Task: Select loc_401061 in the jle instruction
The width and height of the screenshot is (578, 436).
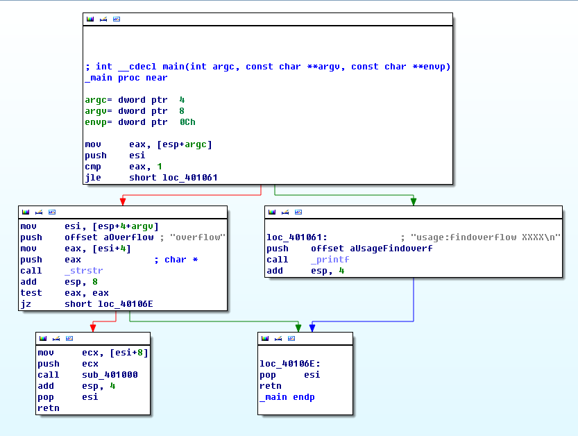Action: (189, 178)
